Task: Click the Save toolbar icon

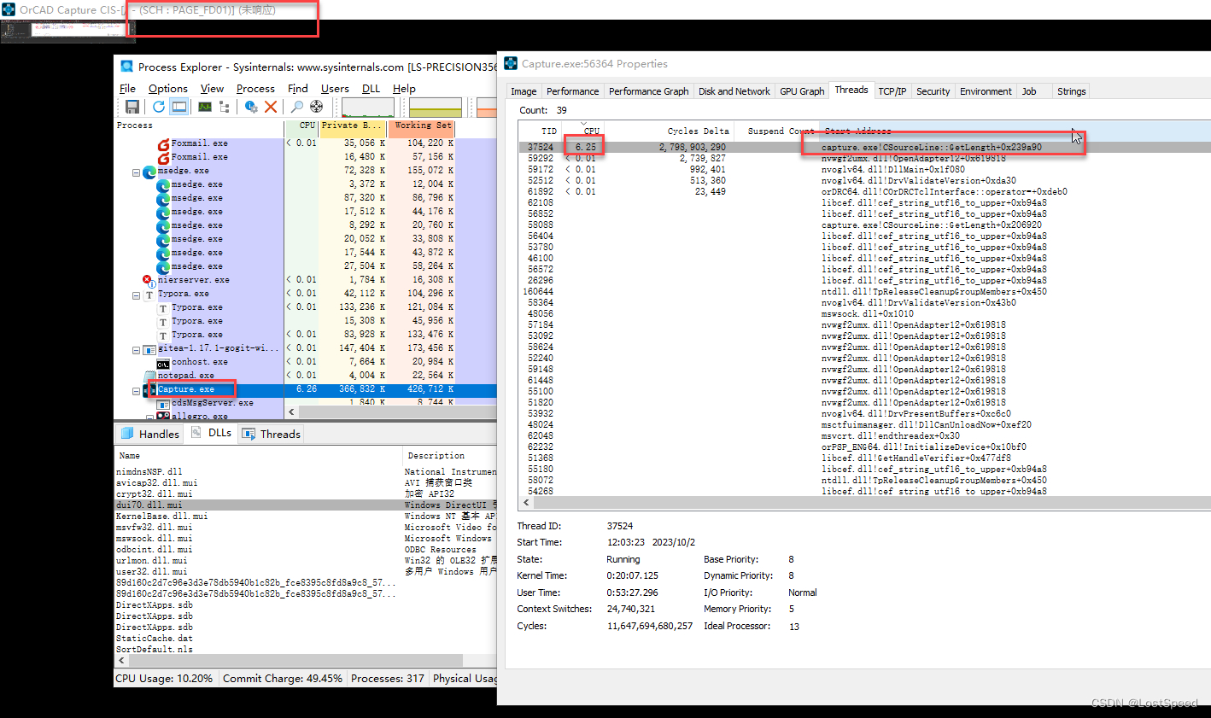Action: coord(132,107)
